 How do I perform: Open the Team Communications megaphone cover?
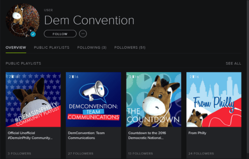[x=94, y=100]
